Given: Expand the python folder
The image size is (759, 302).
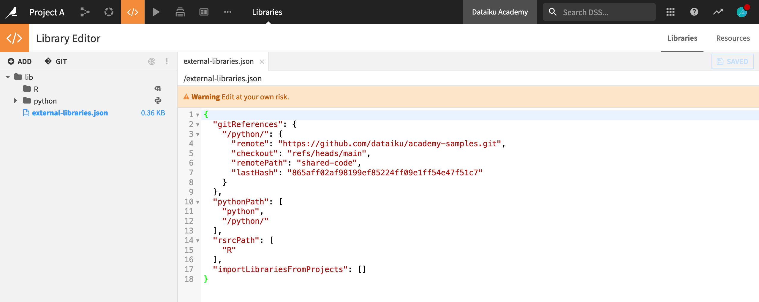Looking at the screenshot, I should pyautogui.click(x=15, y=101).
